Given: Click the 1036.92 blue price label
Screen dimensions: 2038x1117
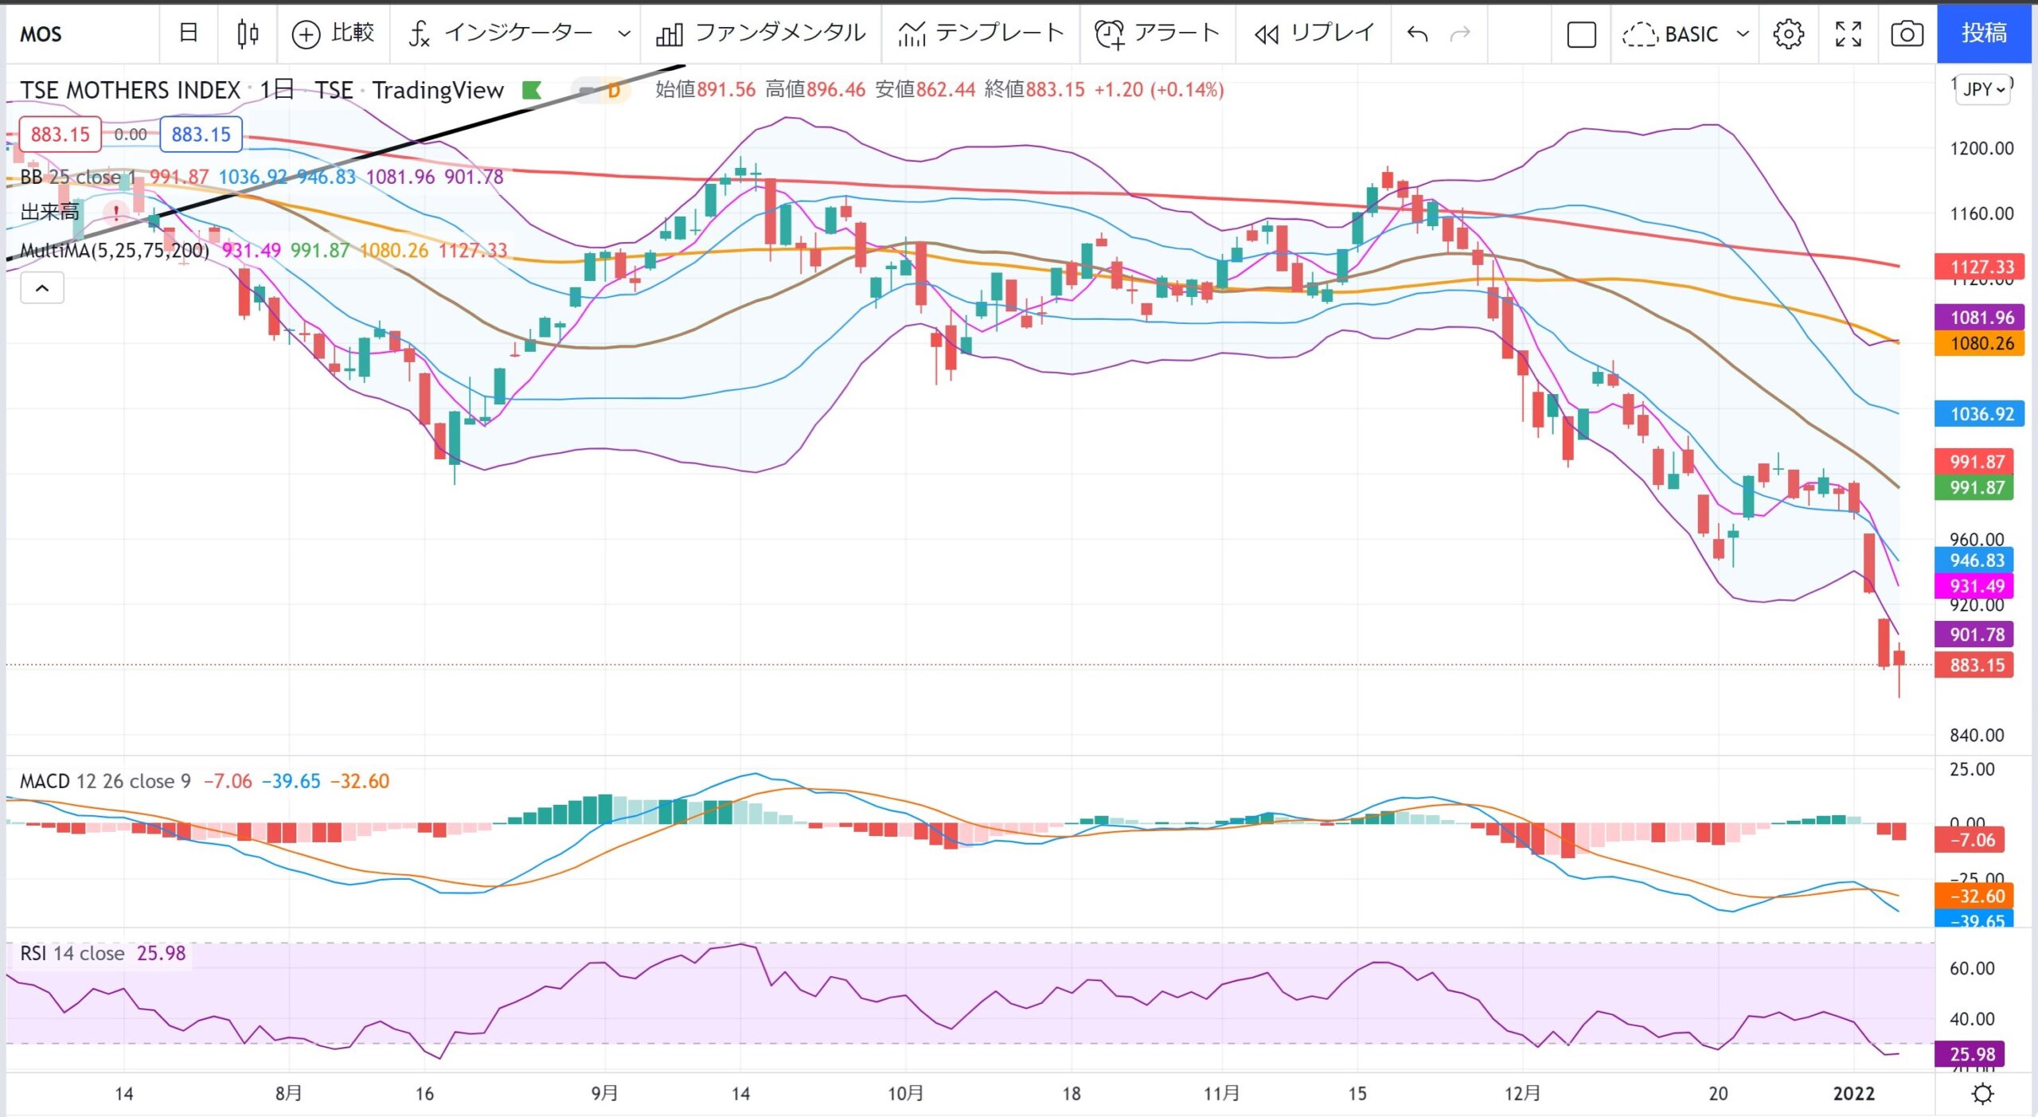Looking at the screenshot, I should (1981, 414).
